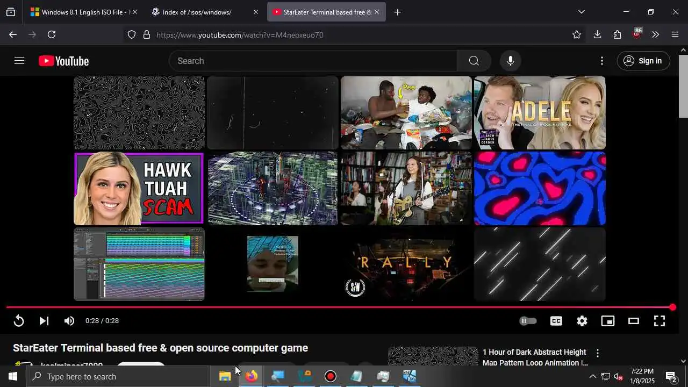The image size is (688, 387).
Task: Open the taskbar volume control
Action: (618, 377)
